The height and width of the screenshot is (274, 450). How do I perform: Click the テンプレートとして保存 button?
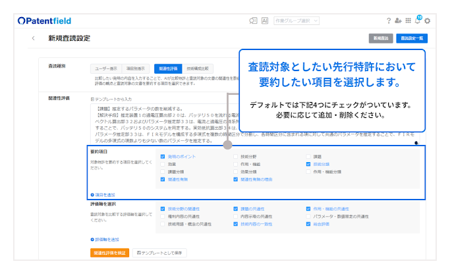[157, 252]
